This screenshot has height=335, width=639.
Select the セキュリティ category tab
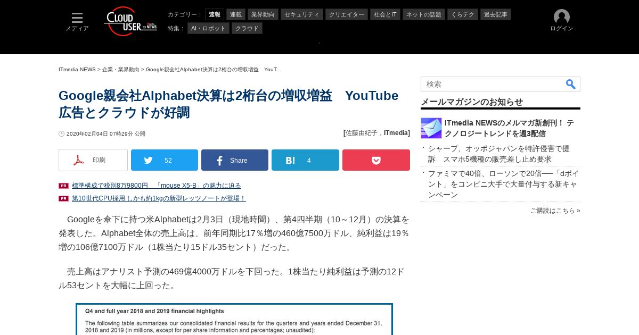[x=302, y=14]
